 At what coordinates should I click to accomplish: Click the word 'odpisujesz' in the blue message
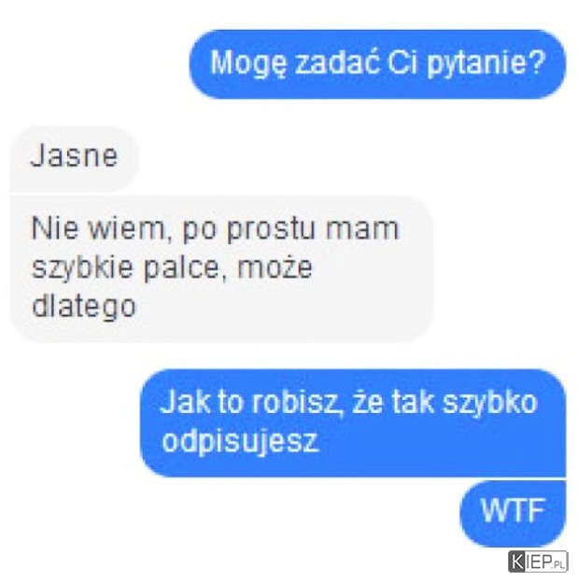pos(241,442)
